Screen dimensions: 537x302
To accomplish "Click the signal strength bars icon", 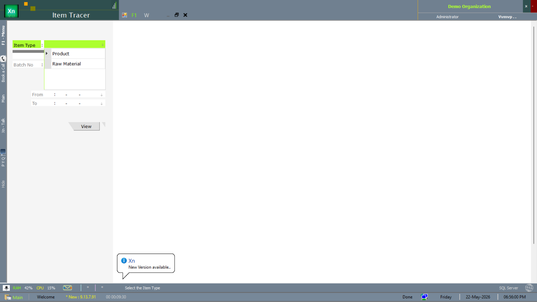I will [x=114, y=6].
